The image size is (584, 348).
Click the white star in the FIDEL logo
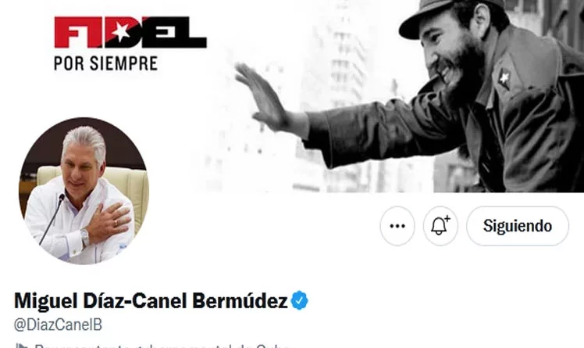pos(121,31)
